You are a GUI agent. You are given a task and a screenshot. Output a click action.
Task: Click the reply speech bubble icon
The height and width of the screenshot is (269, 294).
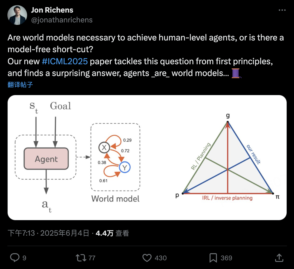tap(15, 258)
